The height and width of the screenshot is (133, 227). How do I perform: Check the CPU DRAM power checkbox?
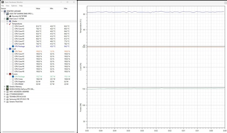click(x=13, y=84)
